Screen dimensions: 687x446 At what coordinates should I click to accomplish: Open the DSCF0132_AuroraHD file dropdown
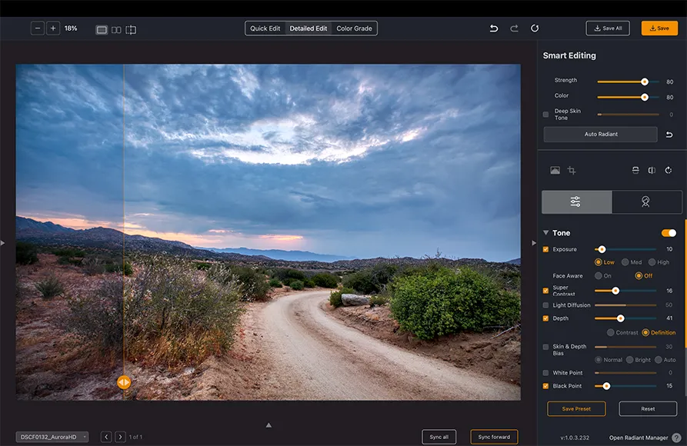[52, 437]
